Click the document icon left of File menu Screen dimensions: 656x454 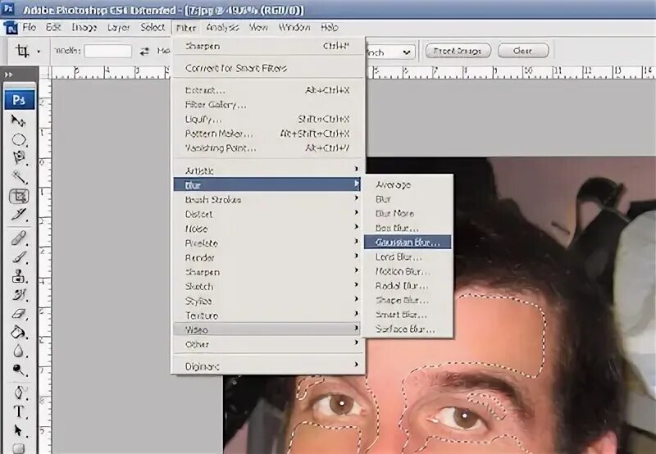pos(11,28)
